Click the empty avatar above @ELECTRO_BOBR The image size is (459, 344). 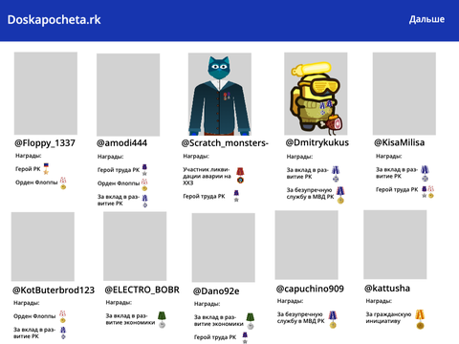[135, 247]
